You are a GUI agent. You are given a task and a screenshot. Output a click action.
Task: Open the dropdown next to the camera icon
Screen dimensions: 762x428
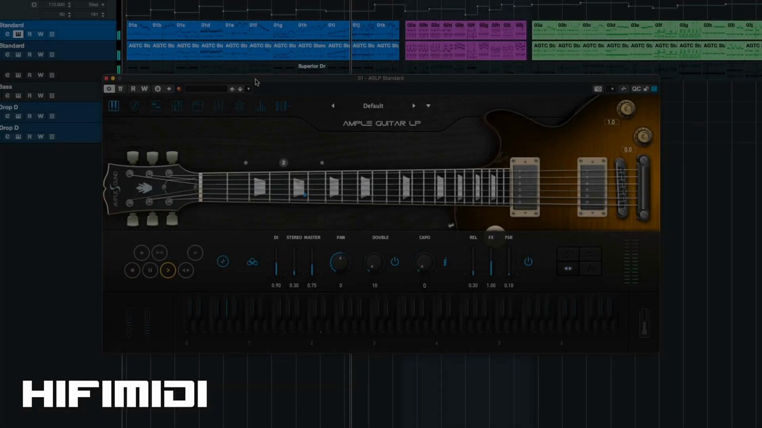612,89
